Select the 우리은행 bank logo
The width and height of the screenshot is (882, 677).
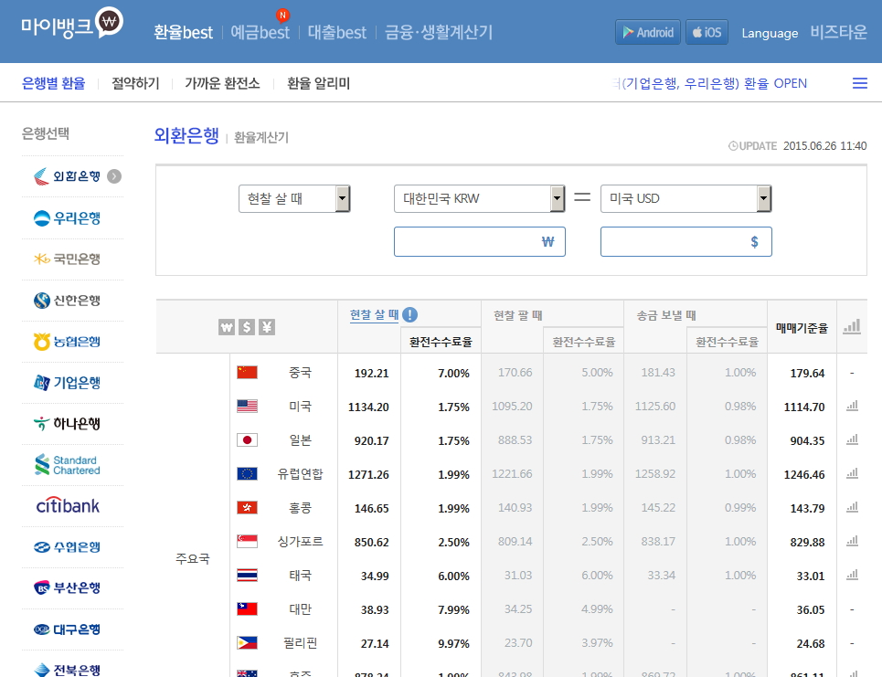click(68, 217)
